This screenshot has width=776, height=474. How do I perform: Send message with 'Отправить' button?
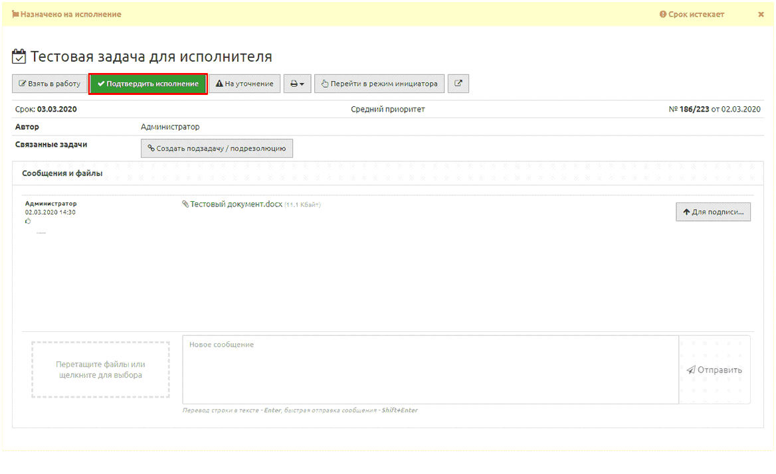point(714,370)
